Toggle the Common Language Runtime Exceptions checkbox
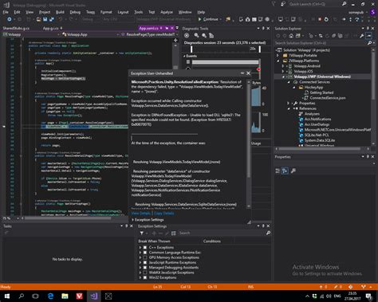The width and height of the screenshot is (378, 302). [x=145, y=253]
